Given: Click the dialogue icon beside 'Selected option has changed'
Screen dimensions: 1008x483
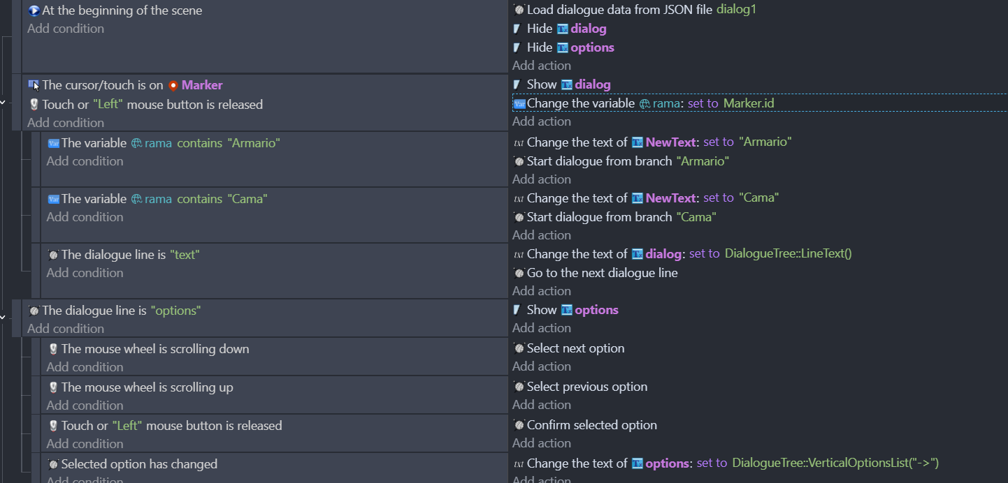Looking at the screenshot, I should 53,464.
